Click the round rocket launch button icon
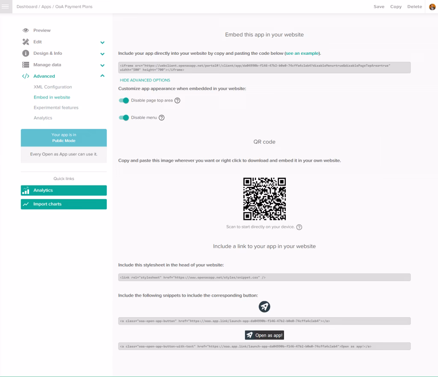The image size is (438, 377). coord(264,306)
